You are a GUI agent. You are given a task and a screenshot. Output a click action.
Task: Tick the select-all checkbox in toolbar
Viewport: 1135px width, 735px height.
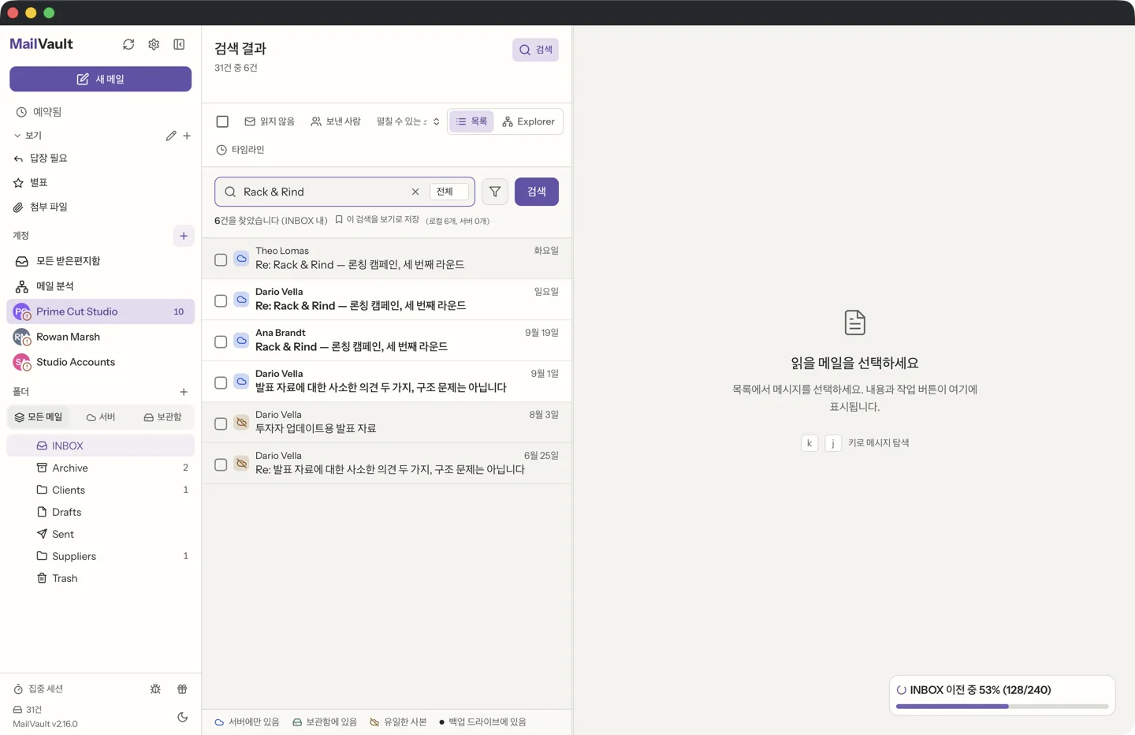point(222,121)
